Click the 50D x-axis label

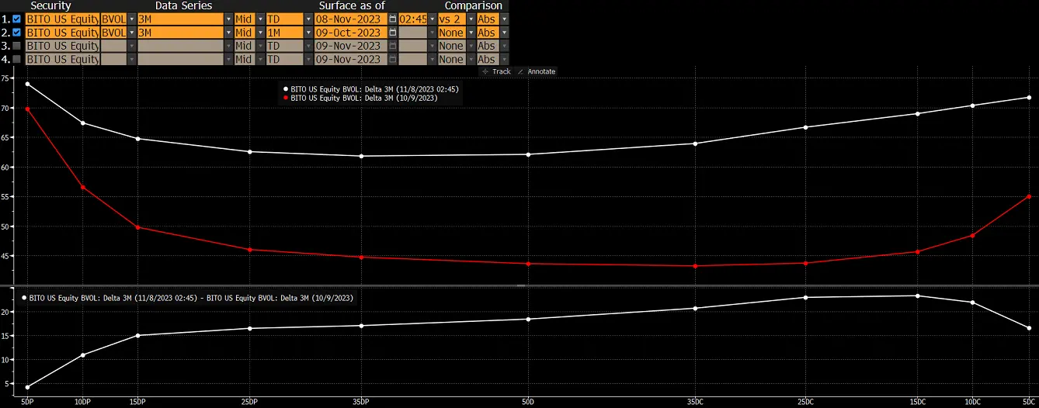coord(528,402)
